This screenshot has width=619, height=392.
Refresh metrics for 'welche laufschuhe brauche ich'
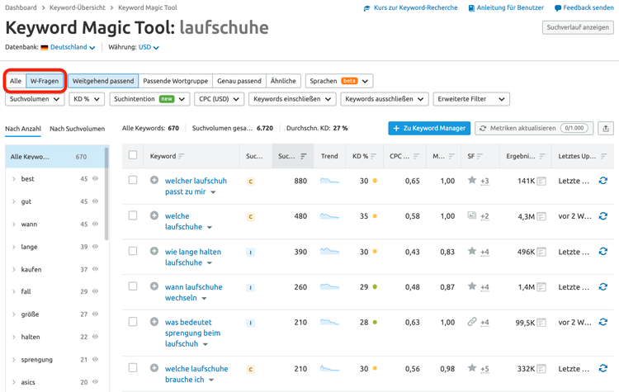click(602, 368)
